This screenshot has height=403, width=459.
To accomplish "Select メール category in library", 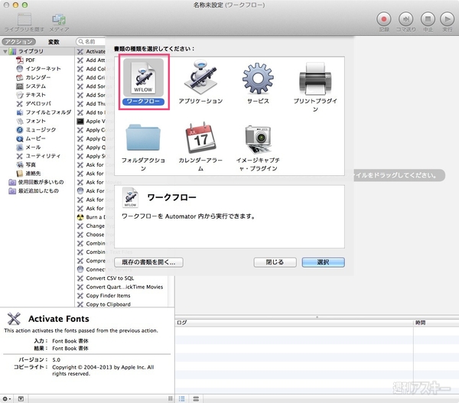I will click(28, 148).
